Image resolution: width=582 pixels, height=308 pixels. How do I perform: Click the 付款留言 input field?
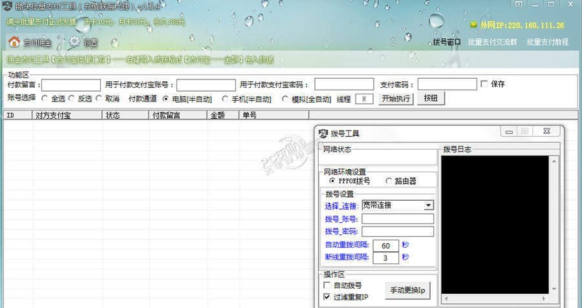[x=71, y=85]
